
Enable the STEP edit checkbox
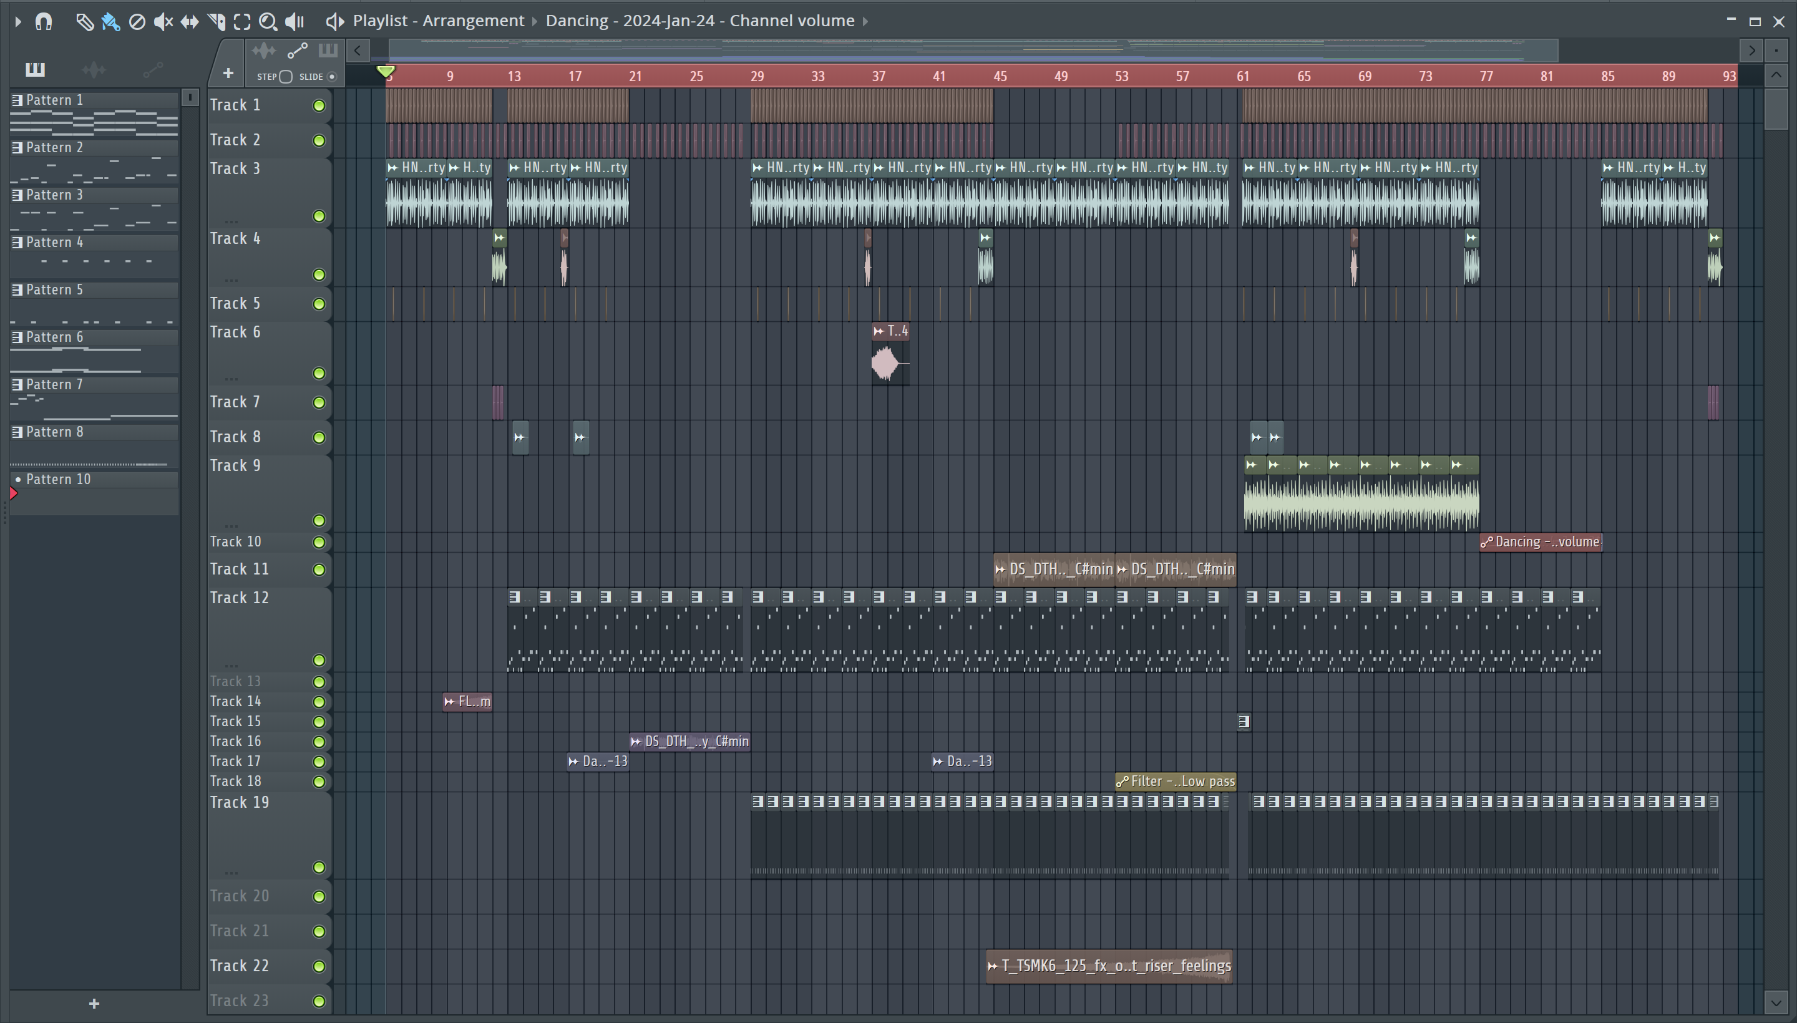[x=285, y=77]
